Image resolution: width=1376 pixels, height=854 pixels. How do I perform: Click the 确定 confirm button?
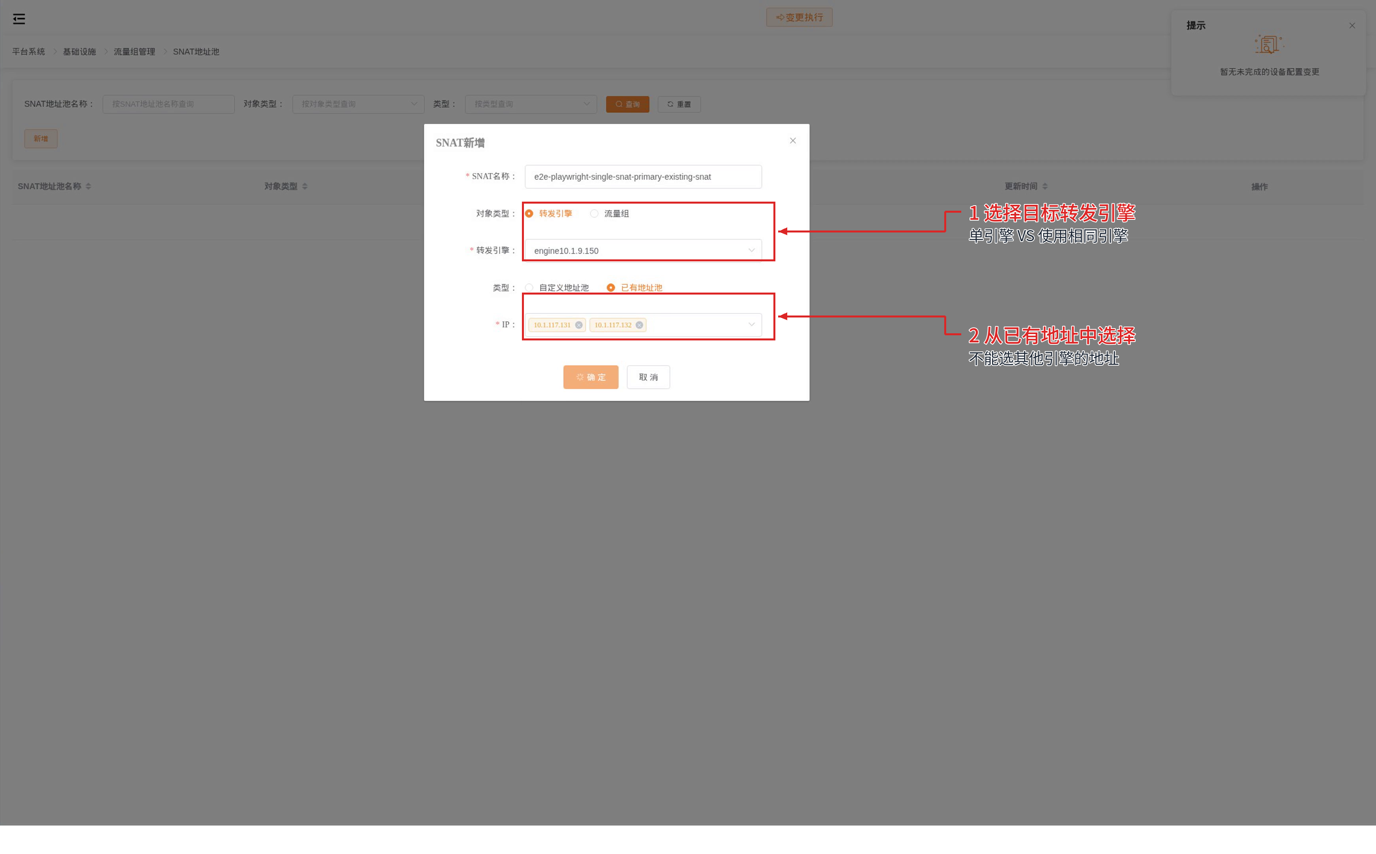[x=590, y=377]
